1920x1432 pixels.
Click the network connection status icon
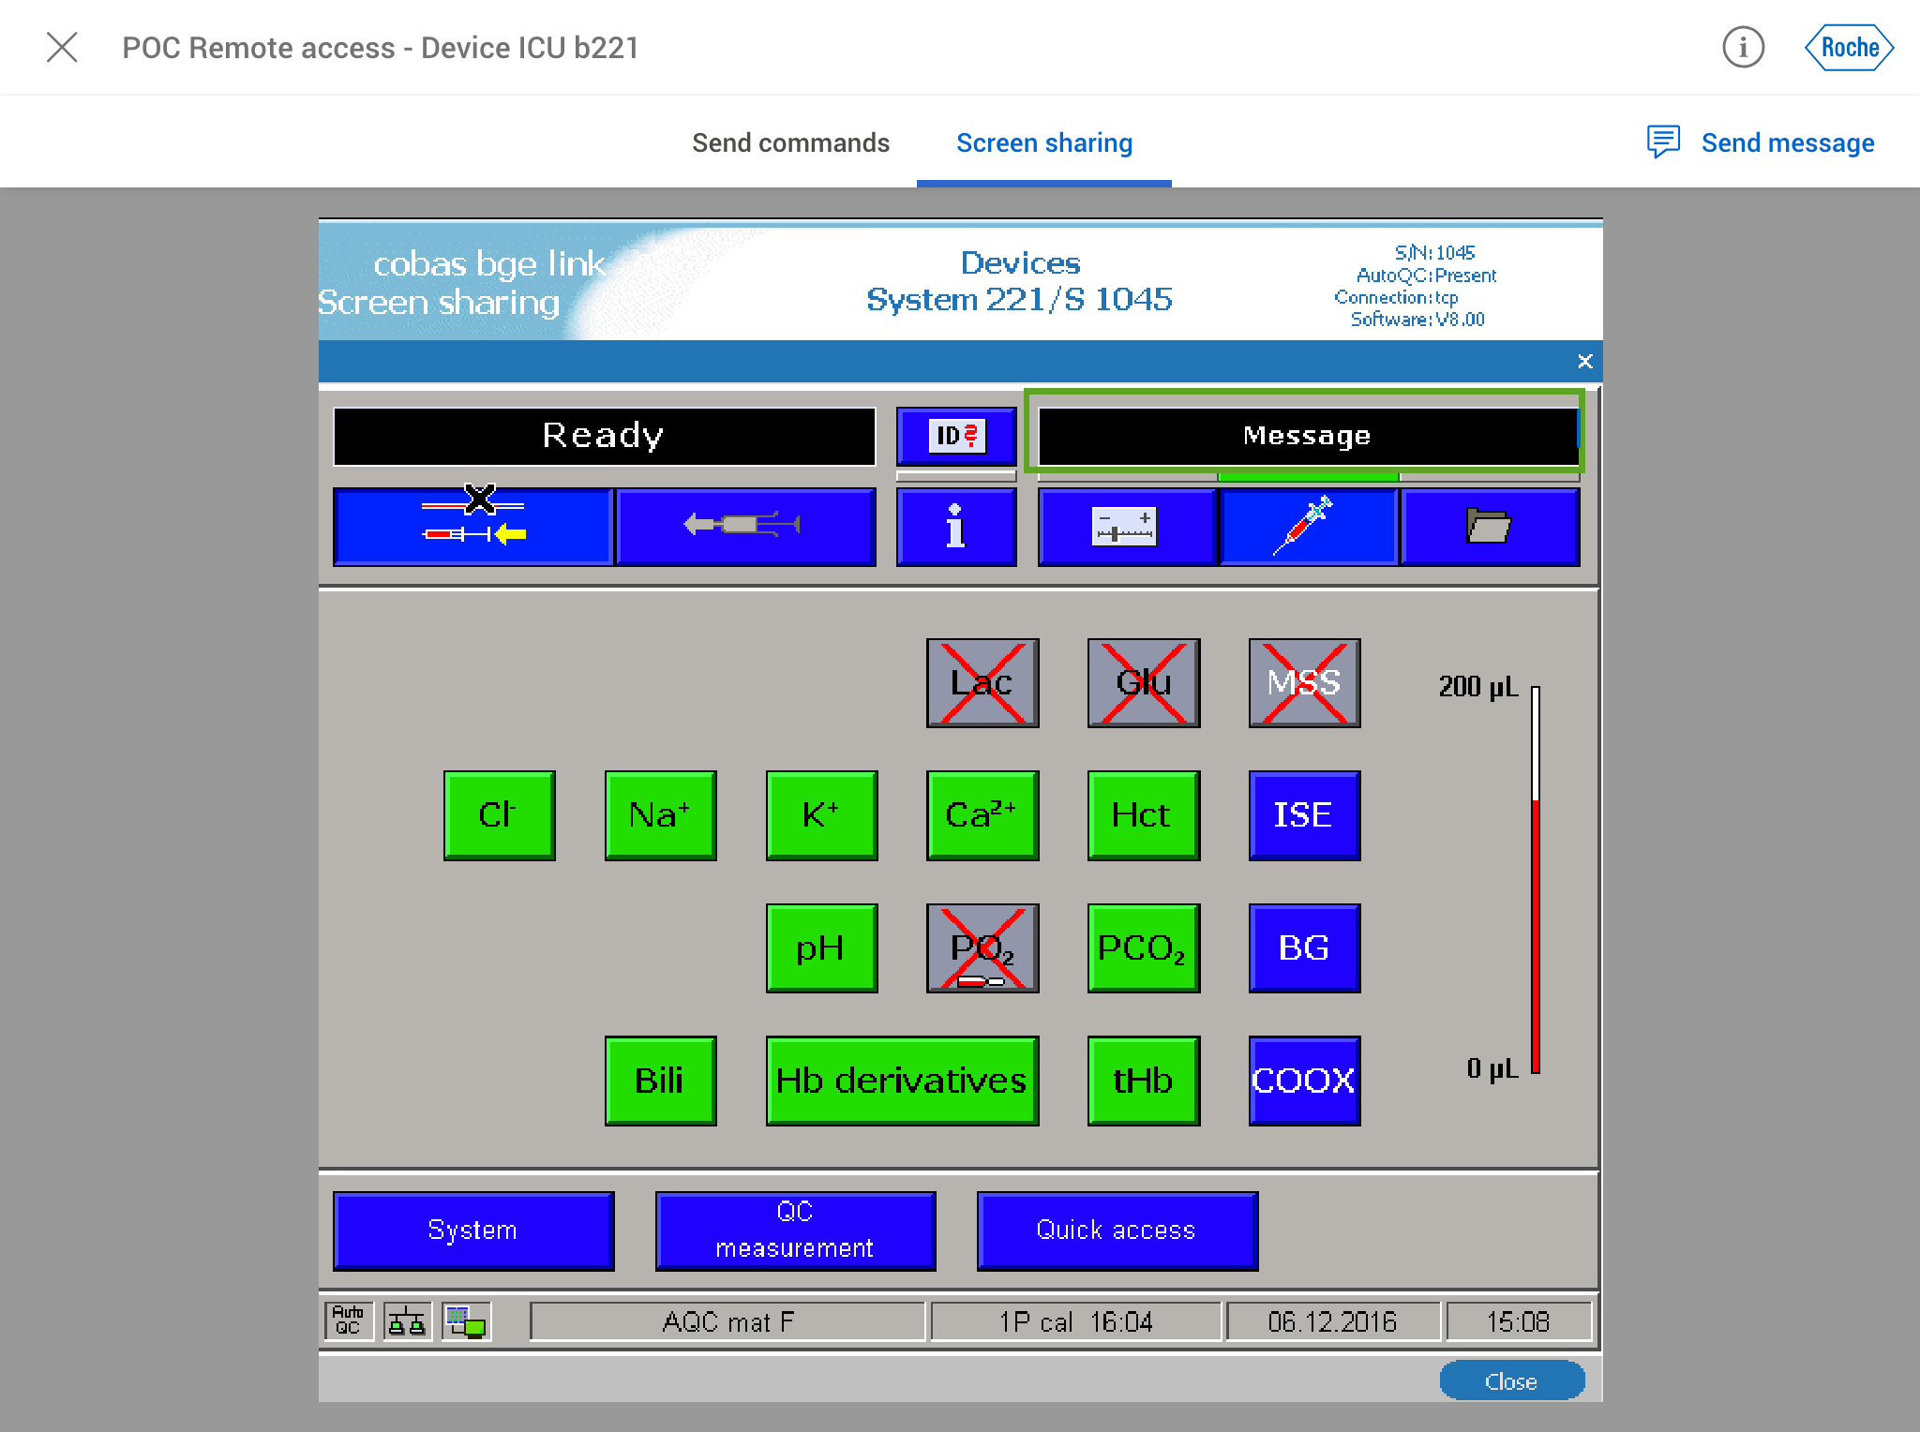(x=407, y=1320)
